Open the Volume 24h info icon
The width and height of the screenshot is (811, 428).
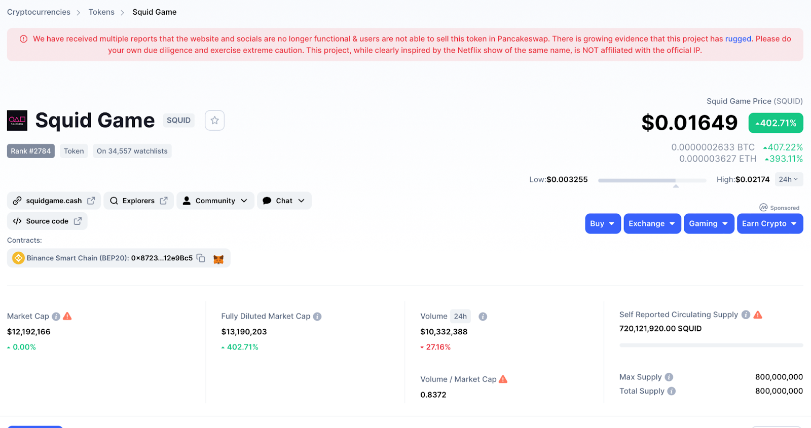[483, 317]
